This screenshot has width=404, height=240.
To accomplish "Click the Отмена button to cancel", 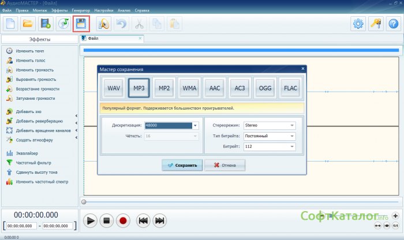I will tap(225, 165).
